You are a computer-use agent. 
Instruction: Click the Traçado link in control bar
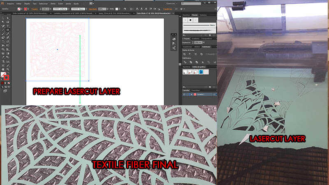coord(35,9)
